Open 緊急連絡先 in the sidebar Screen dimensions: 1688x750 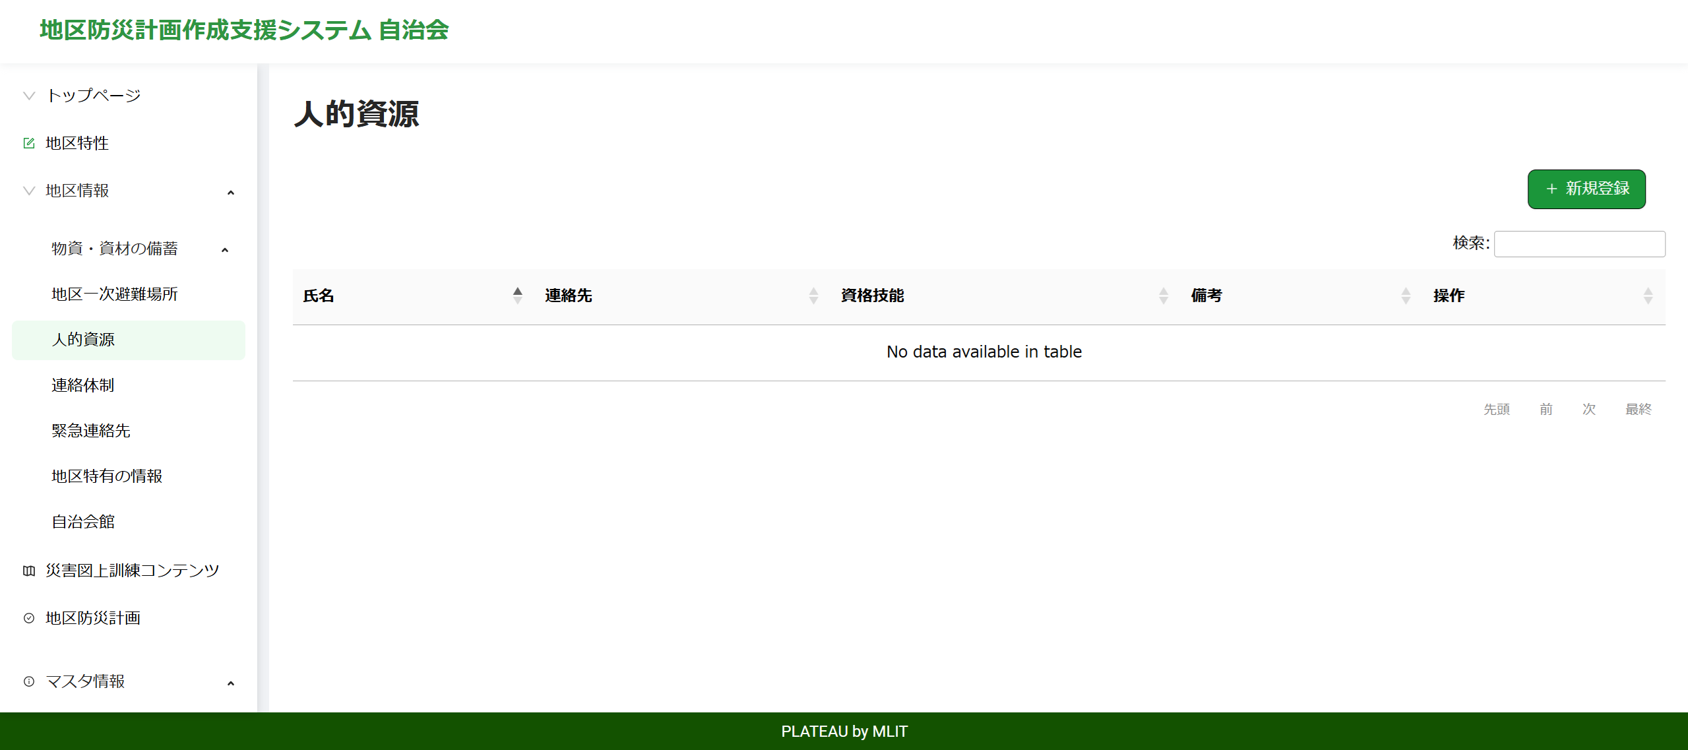click(x=91, y=431)
